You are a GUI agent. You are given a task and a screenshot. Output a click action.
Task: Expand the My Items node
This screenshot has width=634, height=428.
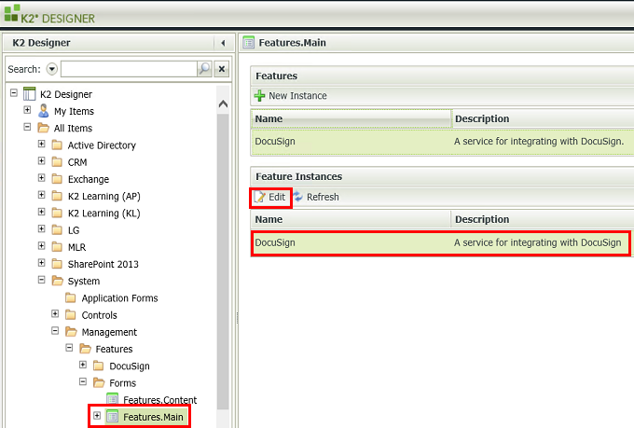[x=27, y=110]
